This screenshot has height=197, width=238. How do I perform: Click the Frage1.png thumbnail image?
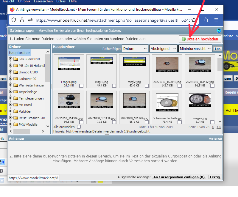69,64
